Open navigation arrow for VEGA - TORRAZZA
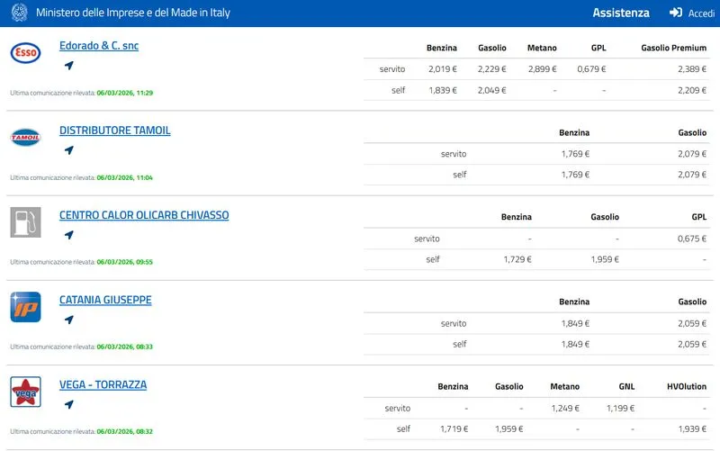720x451 pixels. pyautogui.click(x=68, y=404)
